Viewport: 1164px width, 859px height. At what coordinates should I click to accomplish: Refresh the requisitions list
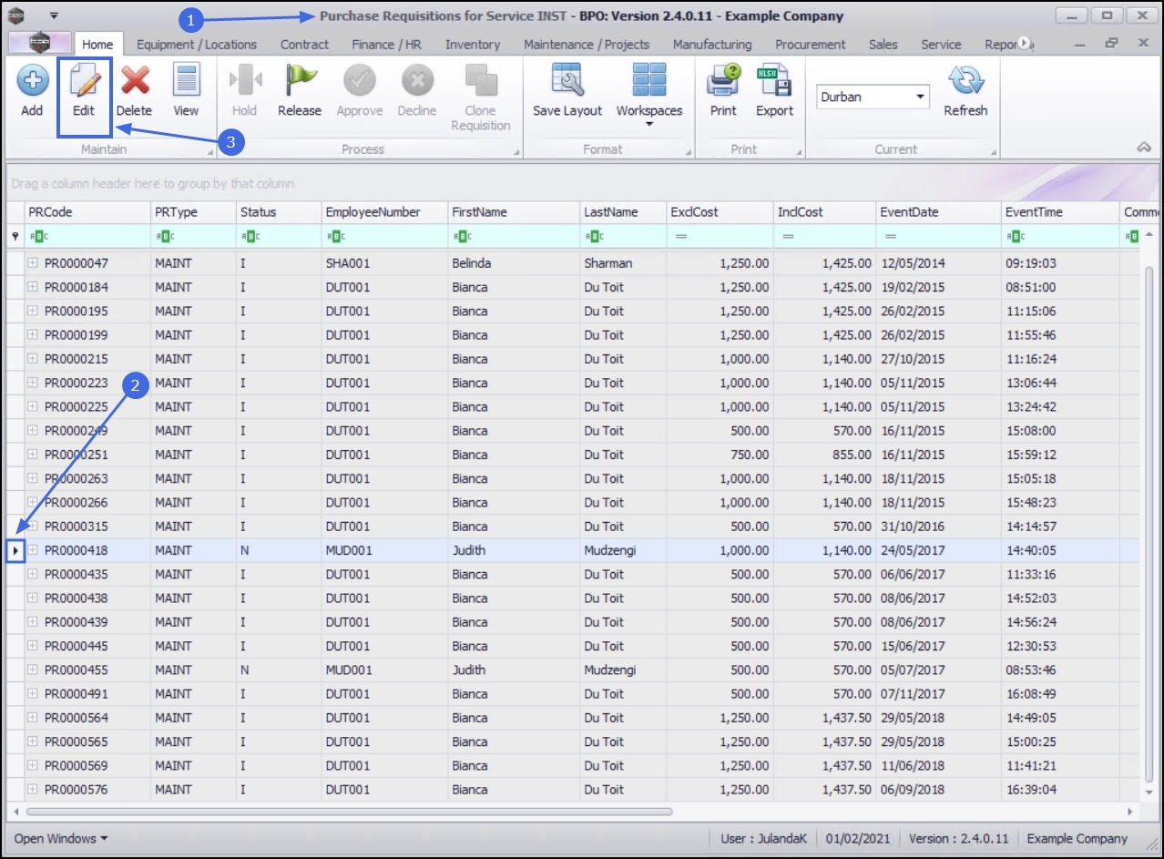click(x=965, y=84)
